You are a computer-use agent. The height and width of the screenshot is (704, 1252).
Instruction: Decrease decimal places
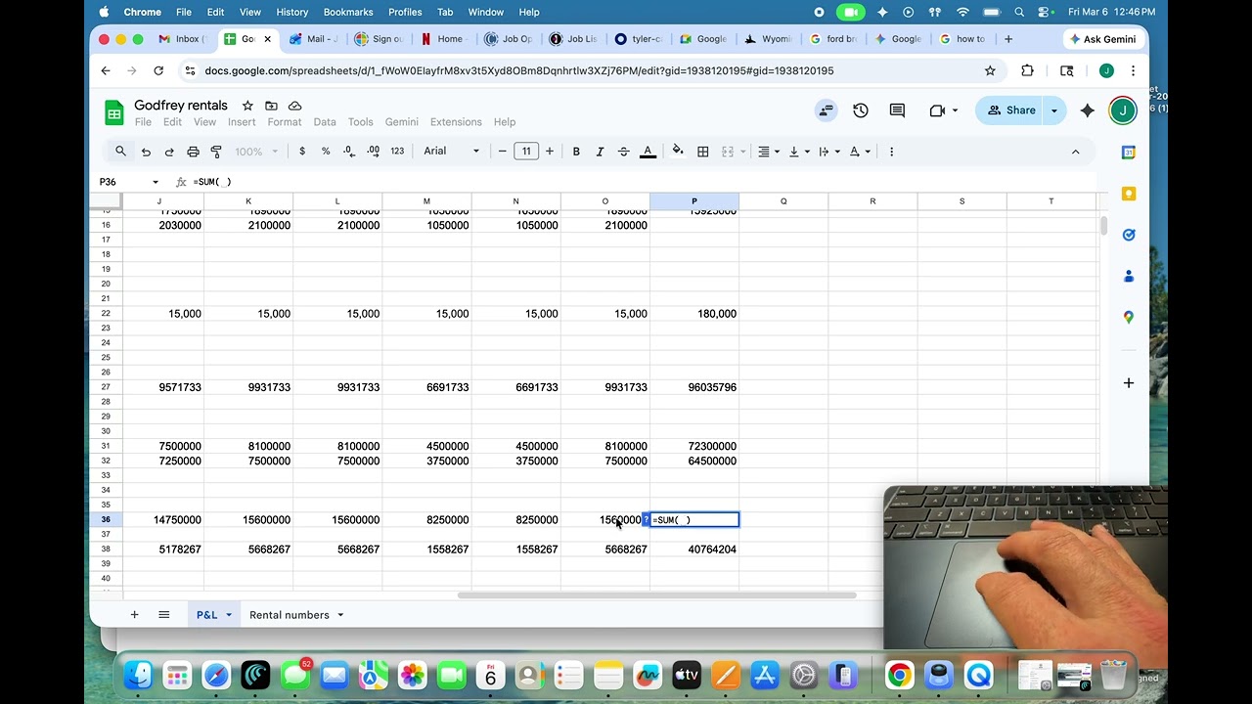(349, 152)
